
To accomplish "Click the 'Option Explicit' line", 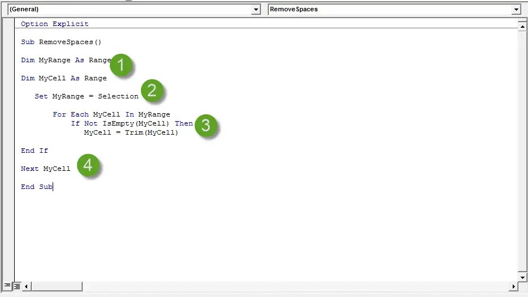I will coord(54,24).
